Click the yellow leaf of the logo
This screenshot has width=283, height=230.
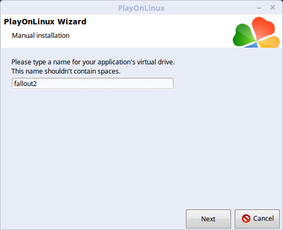coord(269,42)
